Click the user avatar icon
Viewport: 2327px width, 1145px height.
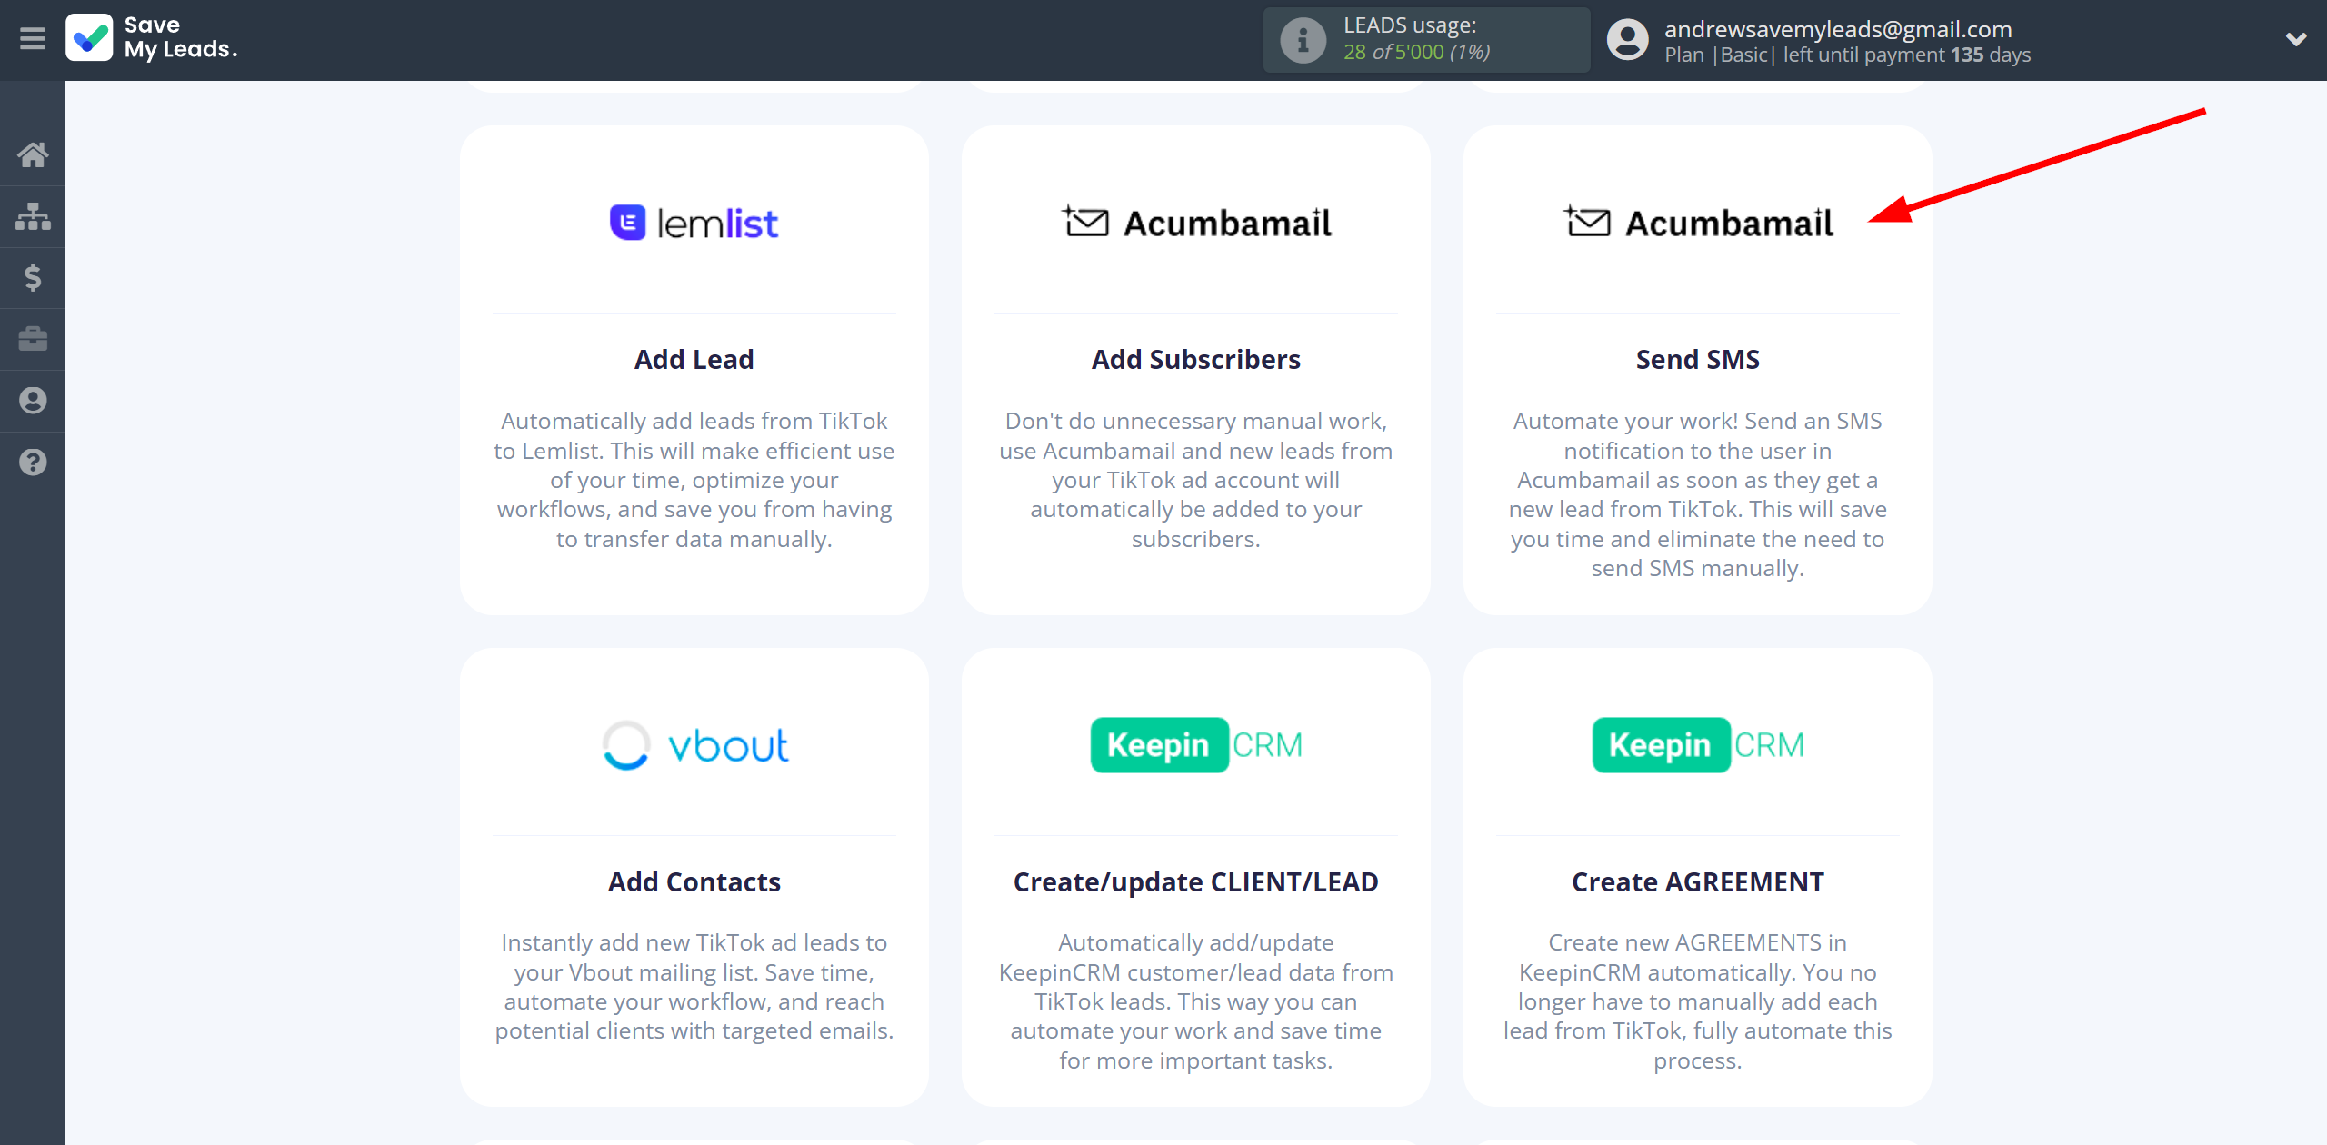click(x=1627, y=40)
